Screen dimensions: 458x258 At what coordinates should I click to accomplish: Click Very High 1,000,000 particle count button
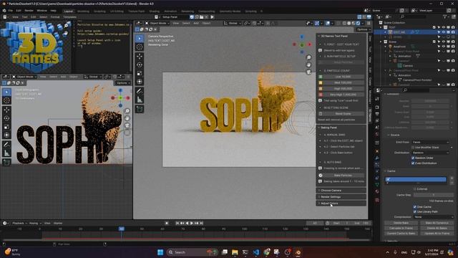pos(343,95)
